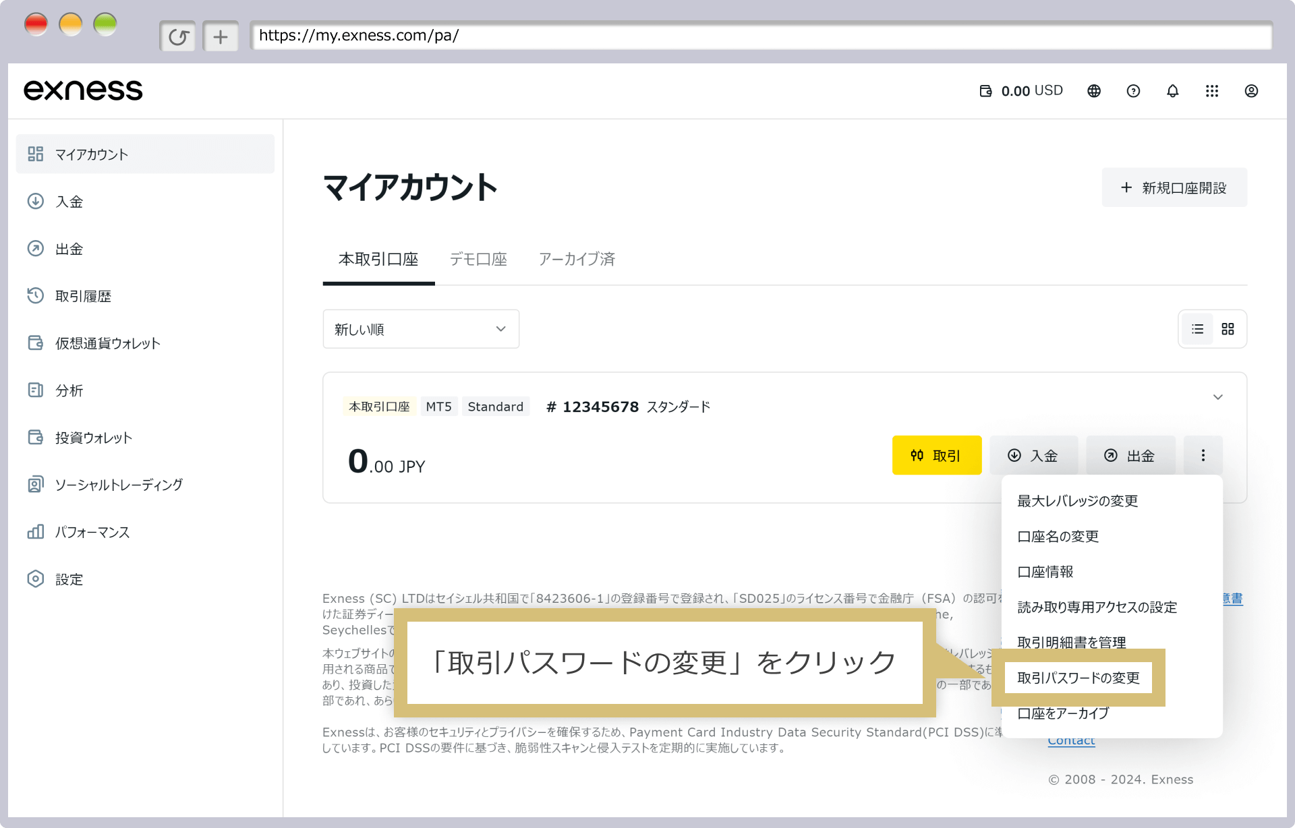Click the macOS yellow minimize button
1295x828 pixels.
click(x=71, y=24)
